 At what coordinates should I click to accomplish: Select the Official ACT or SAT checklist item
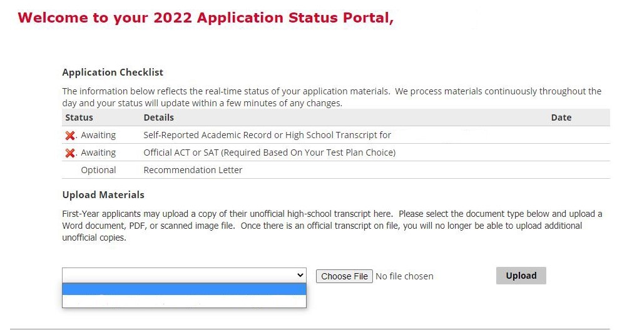[269, 152]
